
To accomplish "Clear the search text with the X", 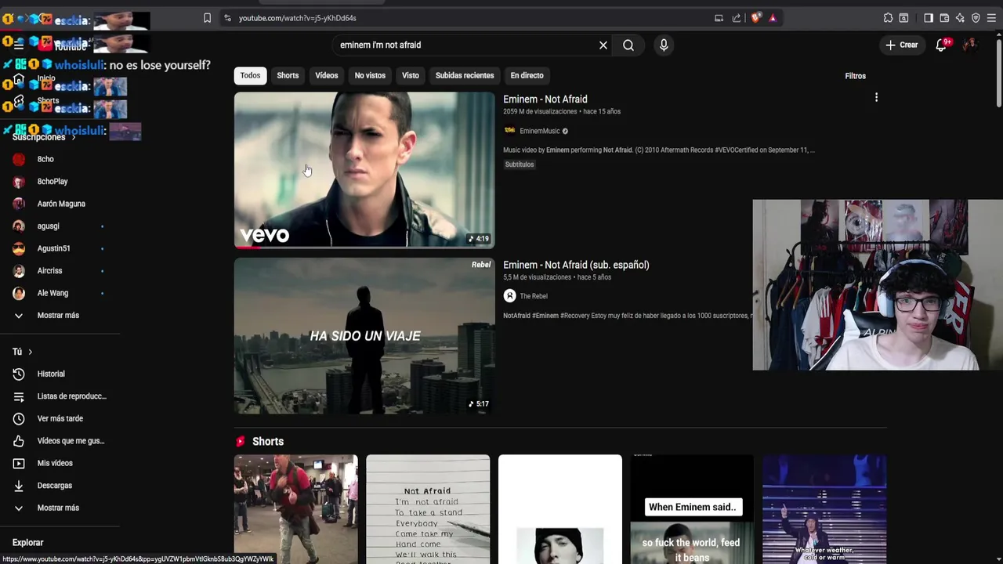I will (x=603, y=45).
